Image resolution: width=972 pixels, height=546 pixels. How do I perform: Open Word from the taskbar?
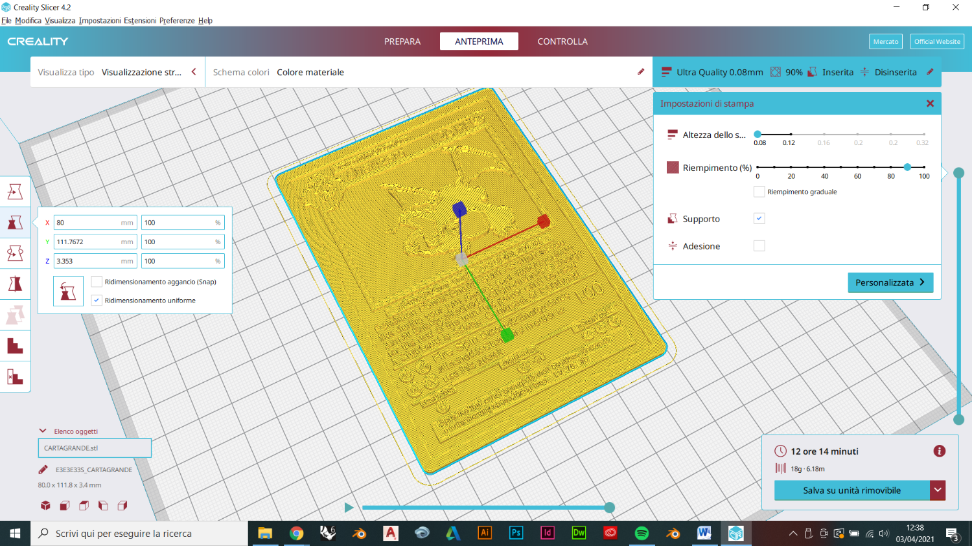pos(704,533)
